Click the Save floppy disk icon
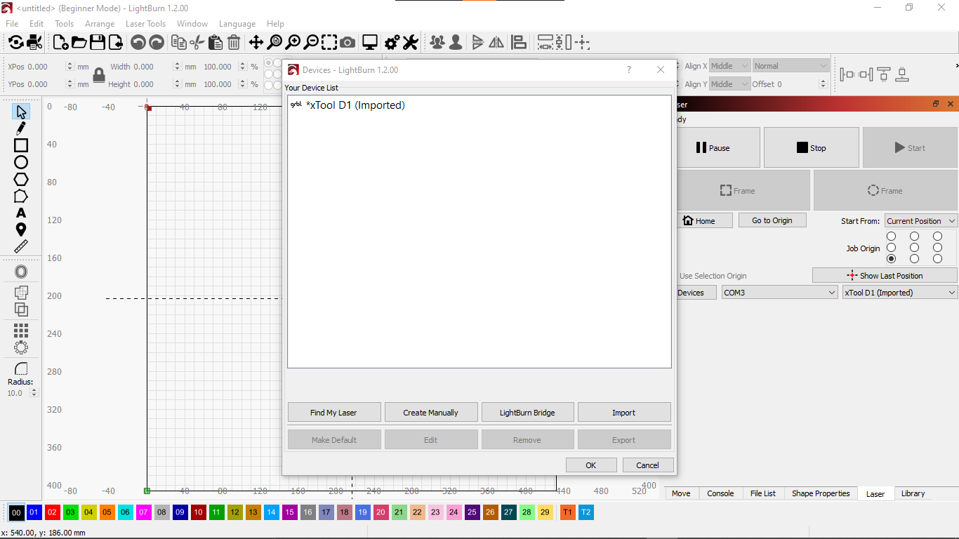The image size is (959, 539). 98,42
